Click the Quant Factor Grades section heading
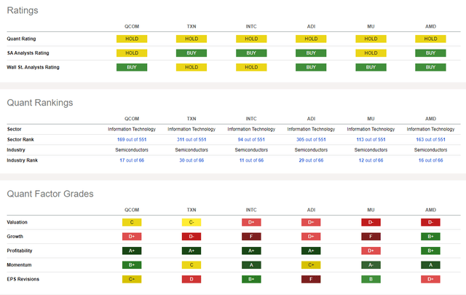Viewport: 466px width, 295px height. pyautogui.click(x=50, y=194)
